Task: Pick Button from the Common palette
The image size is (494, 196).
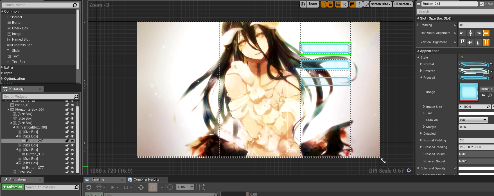Action: click(x=17, y=23)
